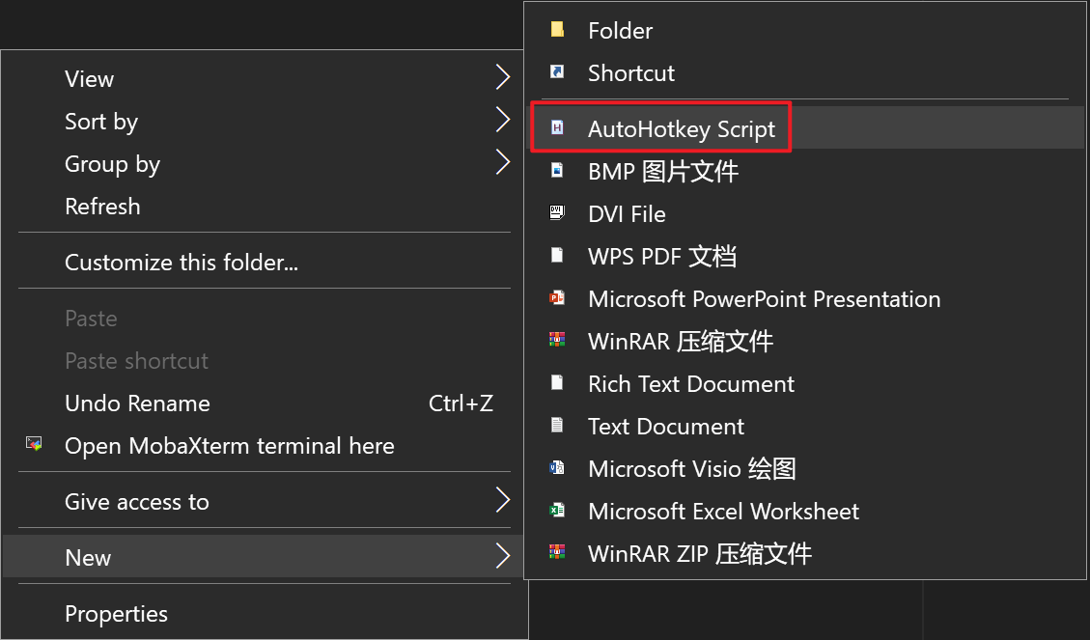This screenshot has width=1090, height=640.
Task: Click the Shortcut arrow icon
Action: [x=557, y=71]
